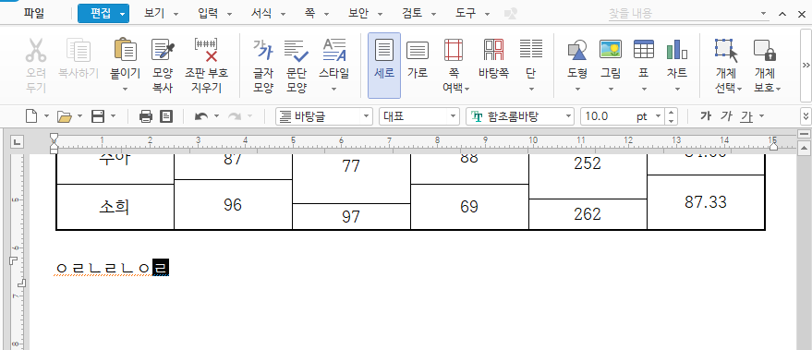Click the 표 table icon
The height and width of the screenshot is (350, 812).
pyautogui.click(x=644, y=51)
